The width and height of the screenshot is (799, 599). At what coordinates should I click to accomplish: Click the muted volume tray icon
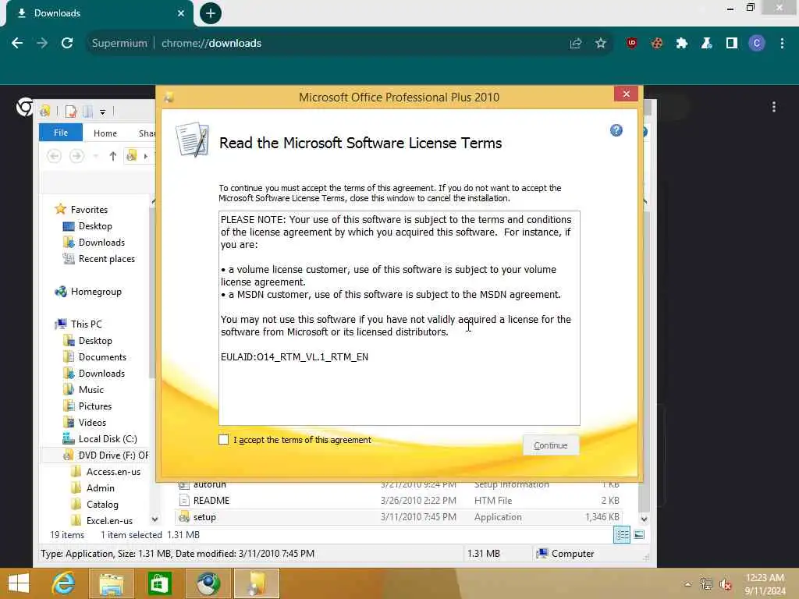tap(726, 584)
